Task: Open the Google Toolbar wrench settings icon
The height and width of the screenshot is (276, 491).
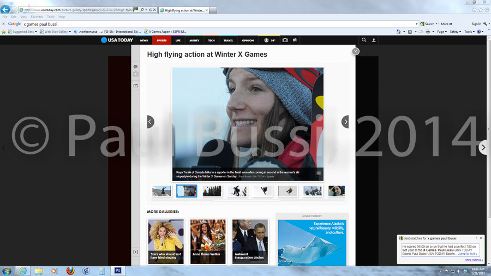Action: pyautogui.click(x=485, y=24)
